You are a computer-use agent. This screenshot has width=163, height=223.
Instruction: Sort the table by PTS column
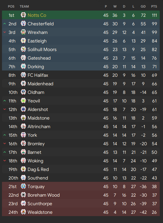coord(154,6)
